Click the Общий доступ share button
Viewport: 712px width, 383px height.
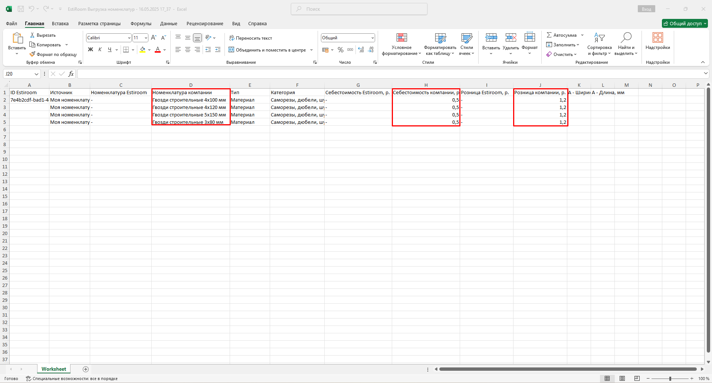tap(685, 23)
